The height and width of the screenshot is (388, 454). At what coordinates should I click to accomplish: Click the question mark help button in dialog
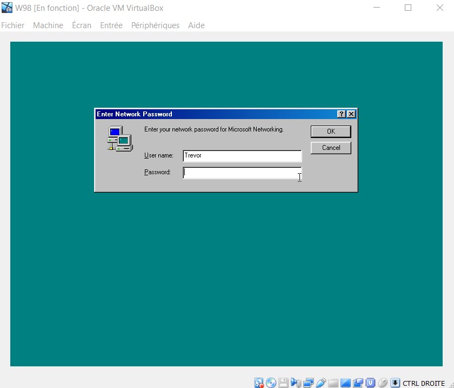pyautogui.click(x=342, y=114)
